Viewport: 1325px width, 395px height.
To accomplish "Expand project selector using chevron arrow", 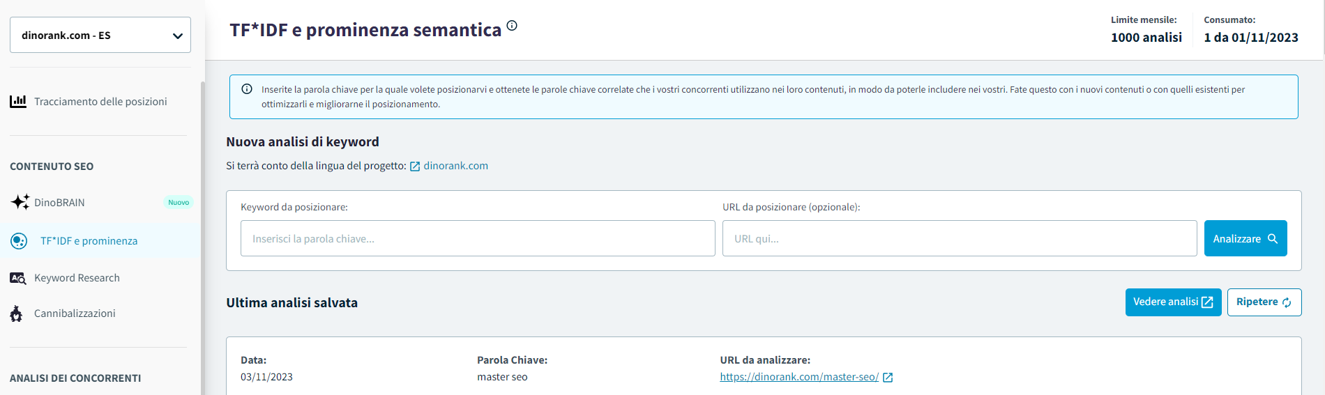I will point(177,36).
